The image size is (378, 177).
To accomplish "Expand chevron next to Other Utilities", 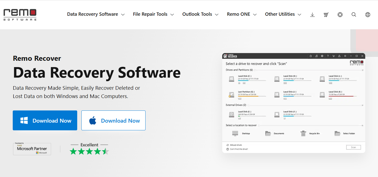I will [299, 15].
